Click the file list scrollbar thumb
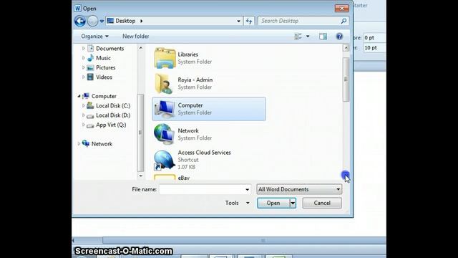Screen dimensions: 458x258 coord(346,80)
